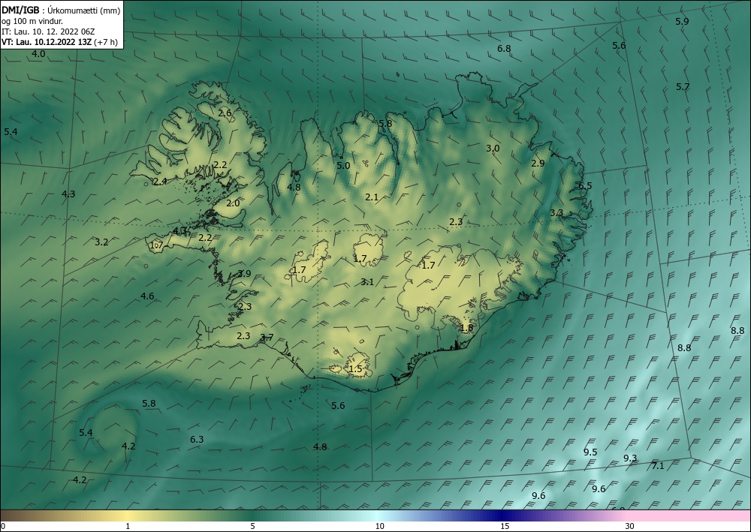Click the map value '3.1' in the central highlands
751x532 pixels.
(x=367, y=282)
